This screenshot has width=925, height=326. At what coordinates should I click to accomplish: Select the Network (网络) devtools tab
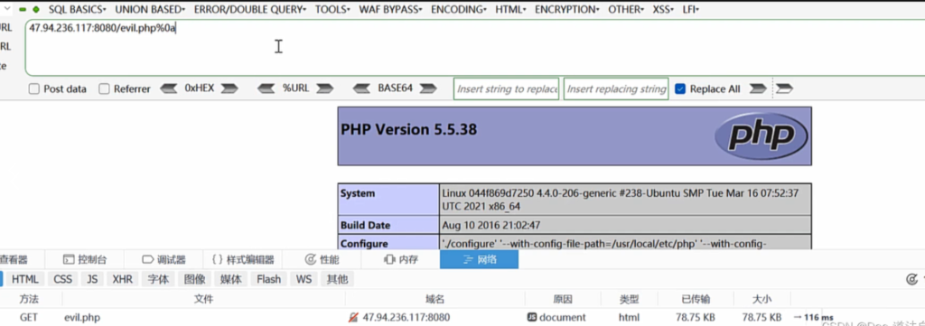tap(479, 259)
